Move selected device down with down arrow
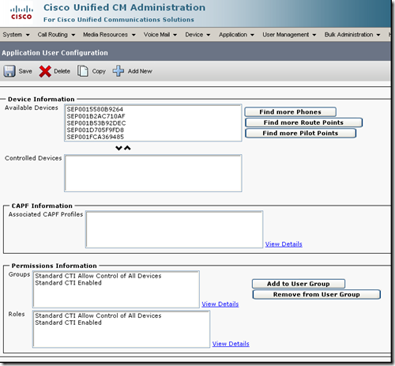 118,148
